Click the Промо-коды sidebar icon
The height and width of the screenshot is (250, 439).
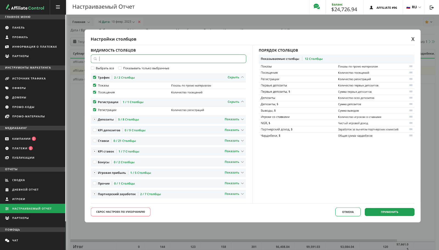pos(7,107)
